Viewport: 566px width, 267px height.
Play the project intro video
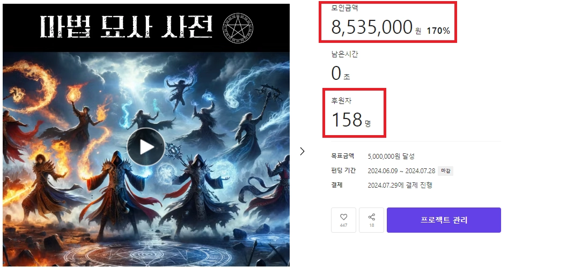pos(146,147)
